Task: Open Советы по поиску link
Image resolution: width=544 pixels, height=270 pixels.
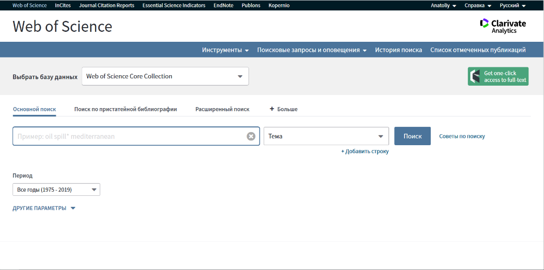Action: [x=462, y=136]
